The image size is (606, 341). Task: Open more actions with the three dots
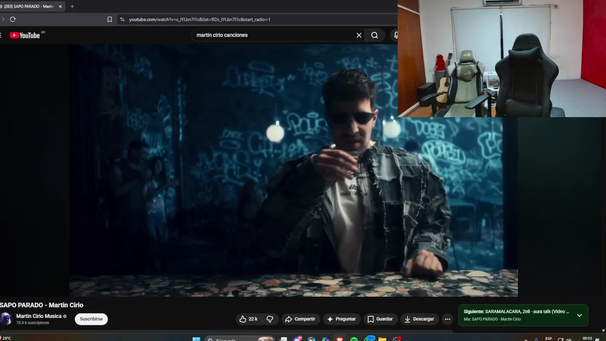tap(447, 319)
